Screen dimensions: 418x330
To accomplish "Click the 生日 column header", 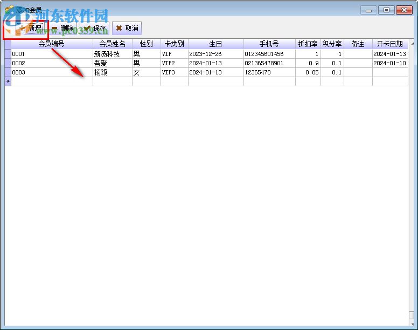I will click(x=215, y=44).
